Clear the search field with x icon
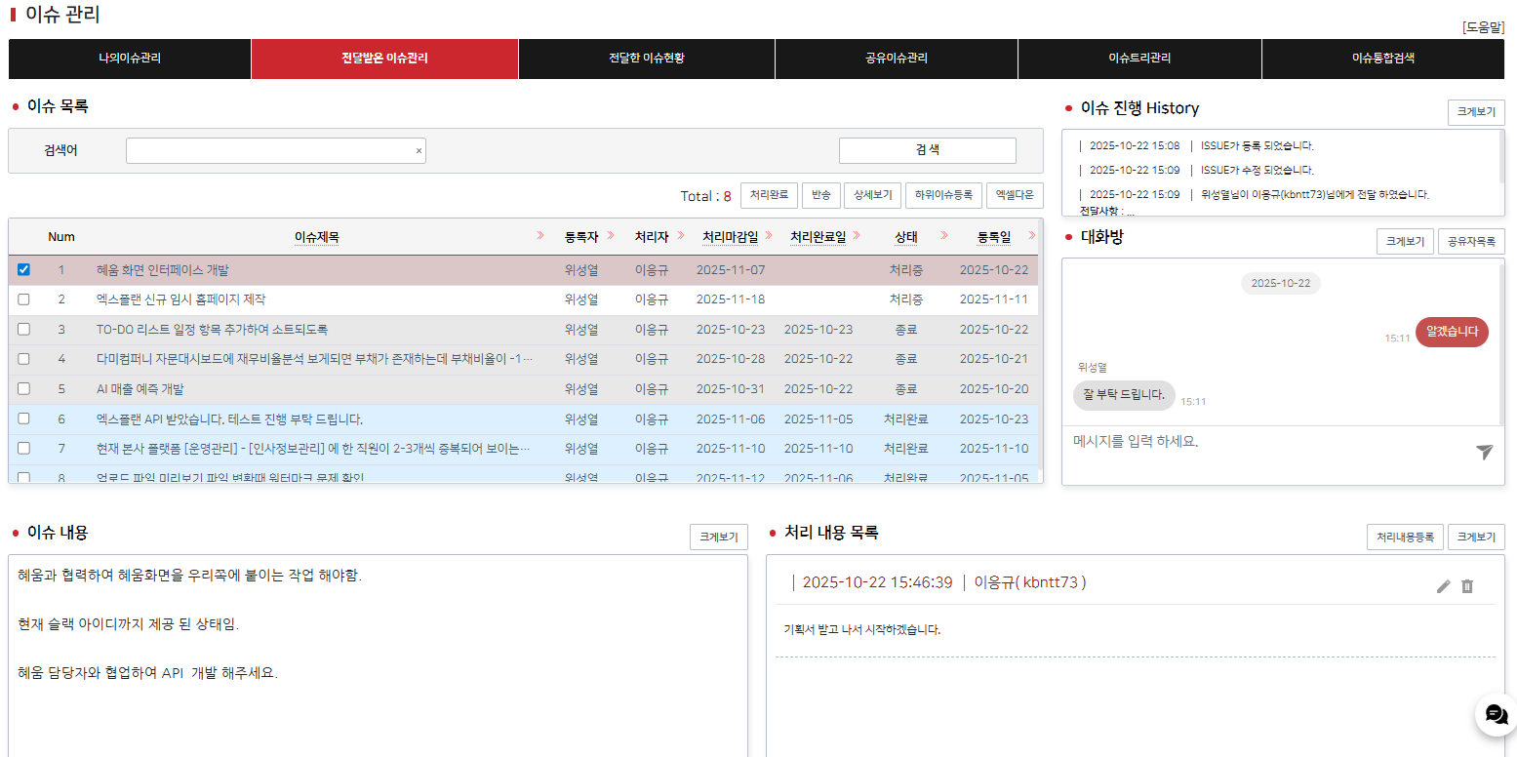 [419, 151]
